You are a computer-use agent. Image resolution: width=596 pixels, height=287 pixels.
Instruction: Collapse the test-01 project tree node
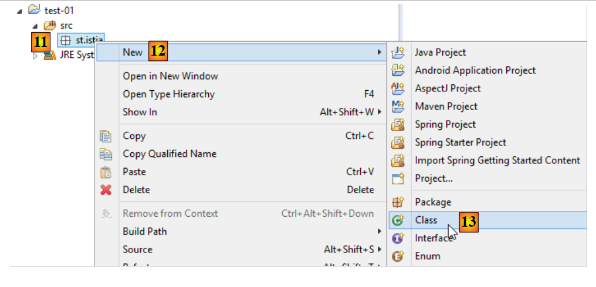[20, 11]
